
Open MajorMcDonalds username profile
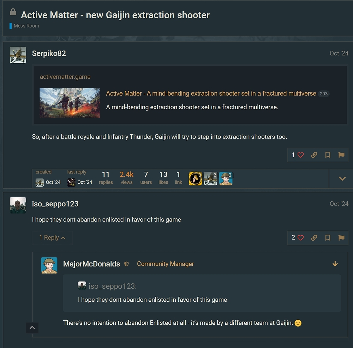coord(91,264)
